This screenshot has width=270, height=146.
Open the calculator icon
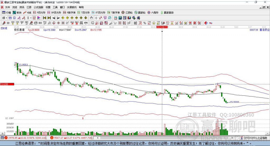pyautogui.click(x=120, y=18)
